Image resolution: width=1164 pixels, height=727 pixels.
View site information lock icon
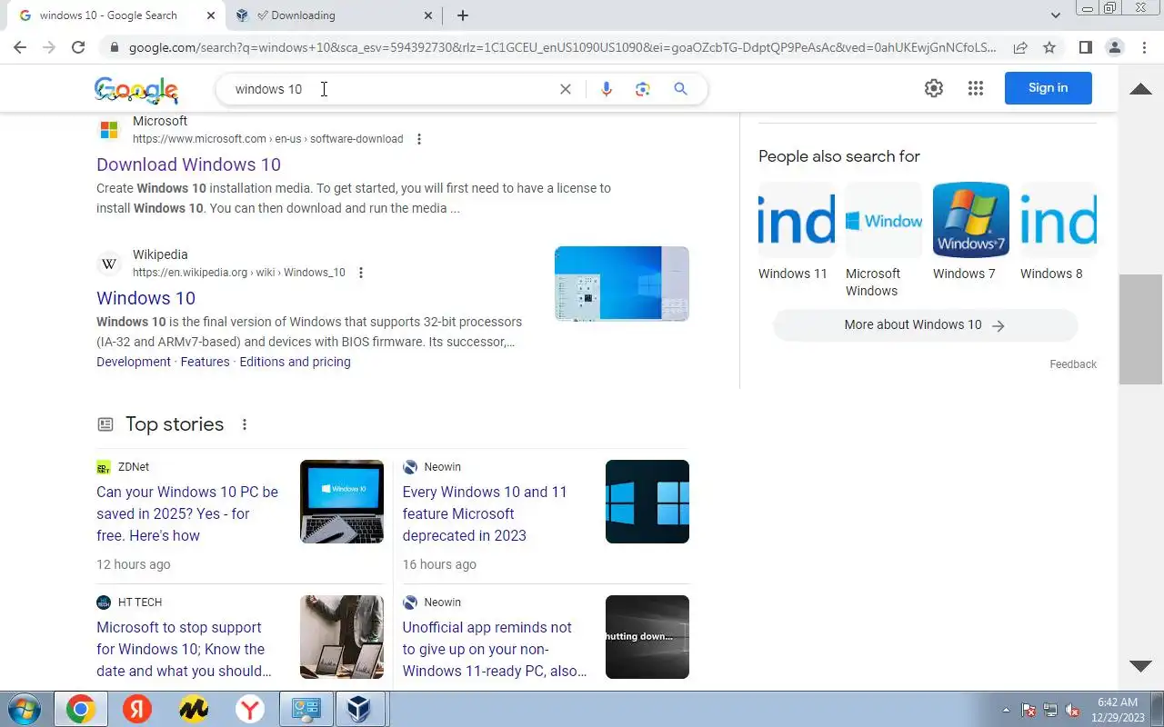tap(114, 47)
